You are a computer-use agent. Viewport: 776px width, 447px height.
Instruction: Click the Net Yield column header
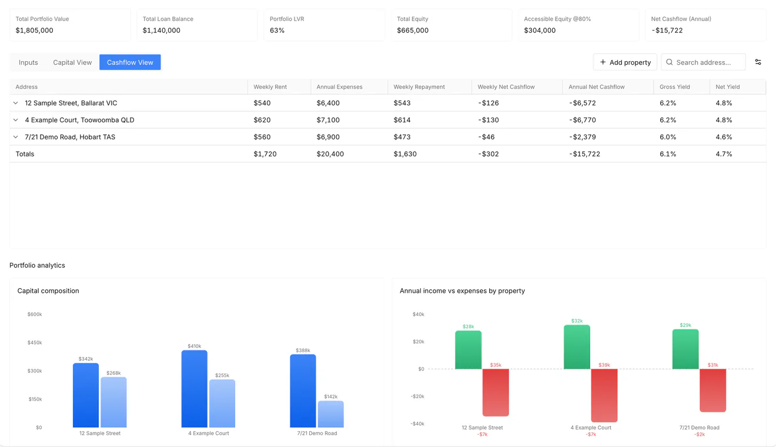point(737,87)
